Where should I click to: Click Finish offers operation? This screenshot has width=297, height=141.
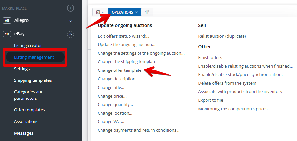210,57
